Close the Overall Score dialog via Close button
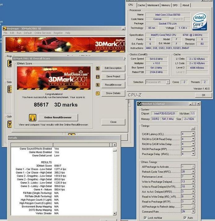Viewport: 215px width, 221px height. click(x=113, y=122)
